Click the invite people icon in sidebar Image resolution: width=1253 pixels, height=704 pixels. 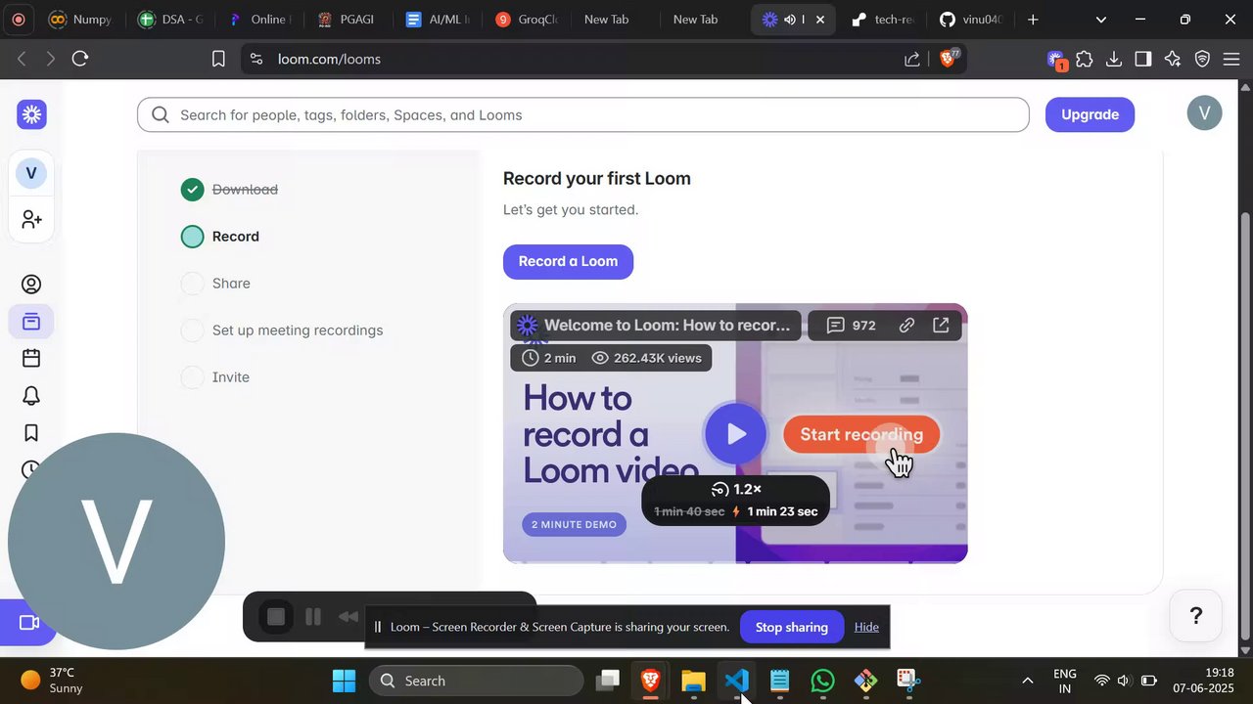31,219
